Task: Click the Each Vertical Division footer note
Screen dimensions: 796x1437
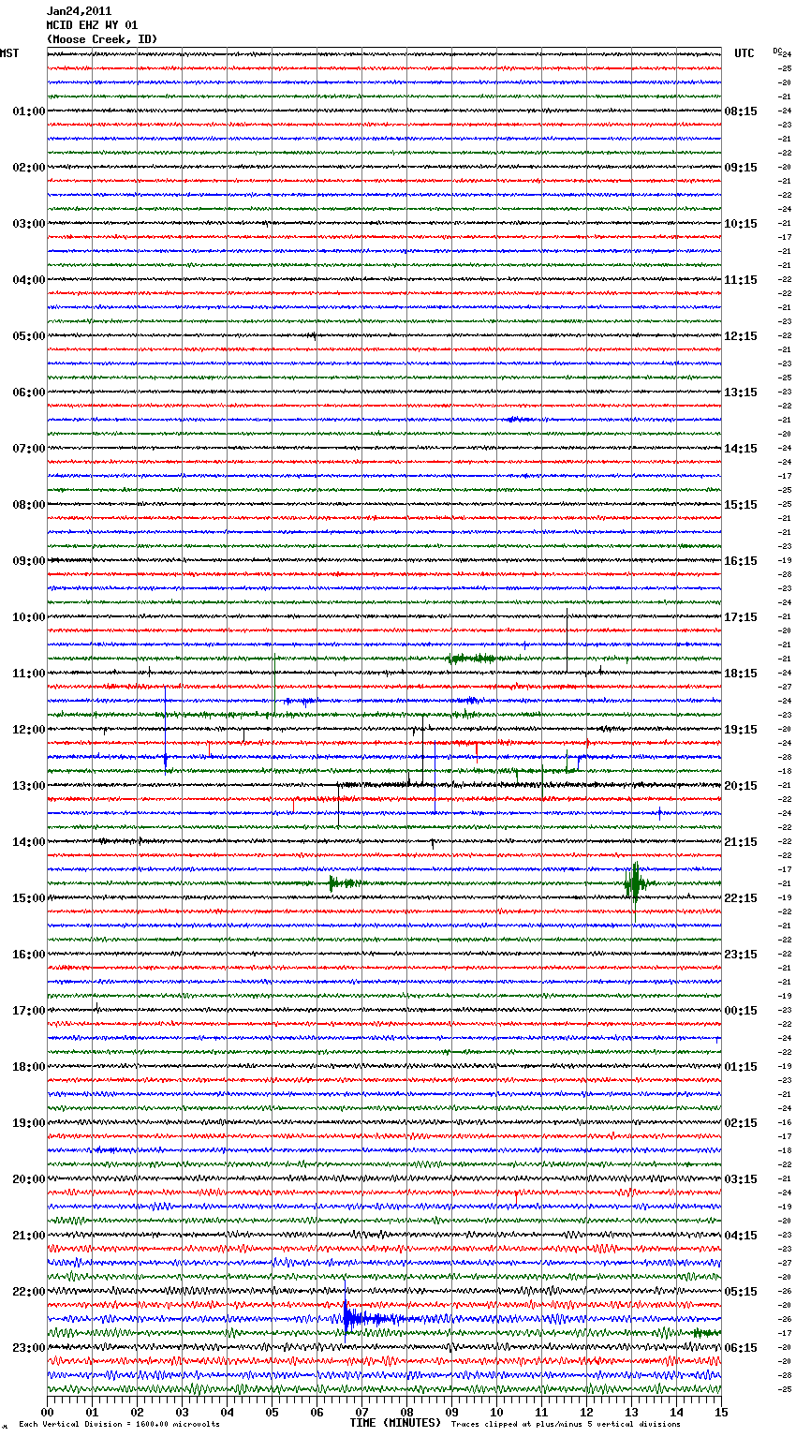Action: tap(119, 1425)
